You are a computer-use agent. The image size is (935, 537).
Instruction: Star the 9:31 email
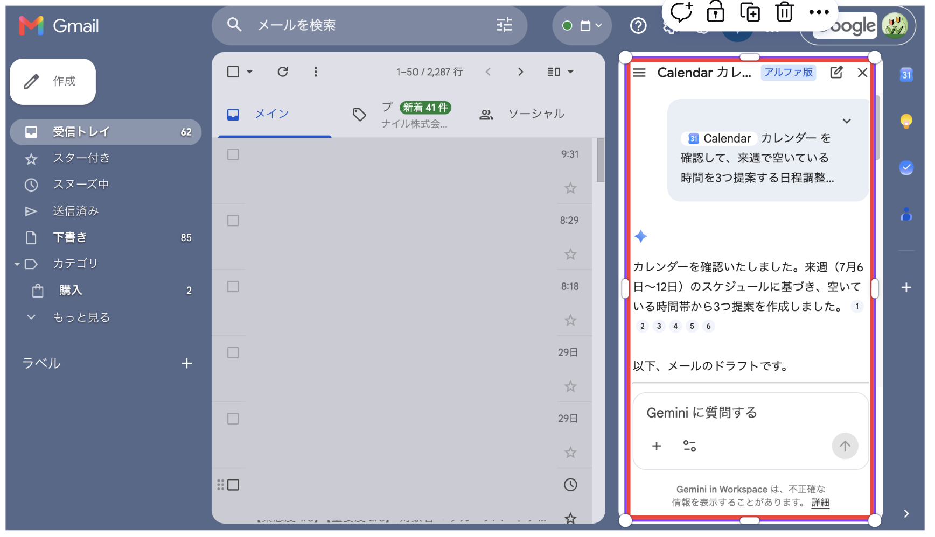point(570,188)
